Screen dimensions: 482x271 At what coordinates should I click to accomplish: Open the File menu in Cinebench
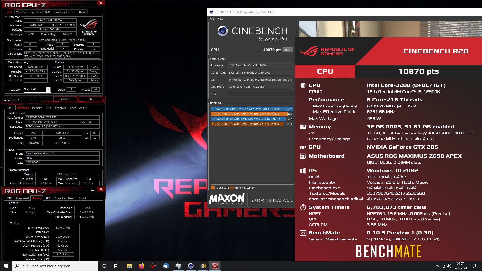[212, 19]
